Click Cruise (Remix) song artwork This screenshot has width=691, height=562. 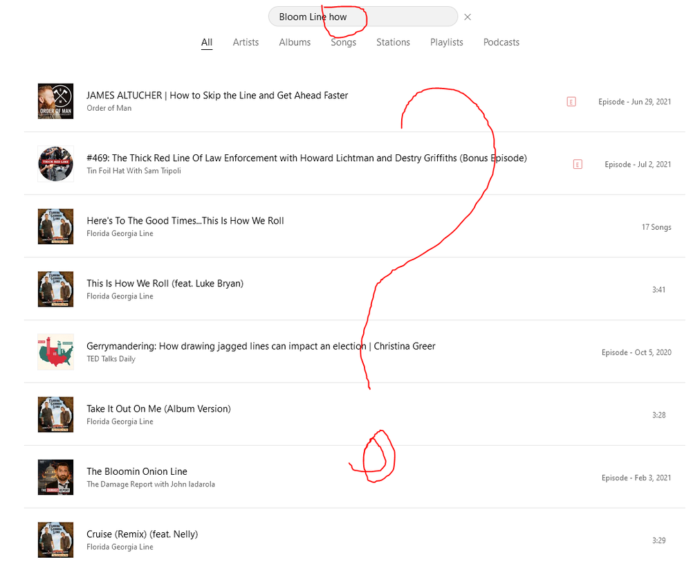(55, 539)
